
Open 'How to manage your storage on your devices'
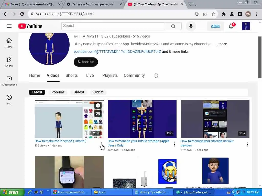click(x=207, y=143)
